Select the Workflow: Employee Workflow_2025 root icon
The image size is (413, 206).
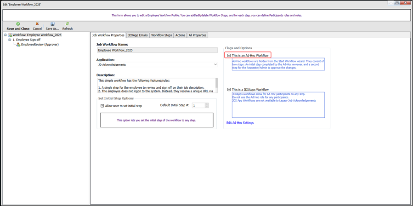coord(10,35)
